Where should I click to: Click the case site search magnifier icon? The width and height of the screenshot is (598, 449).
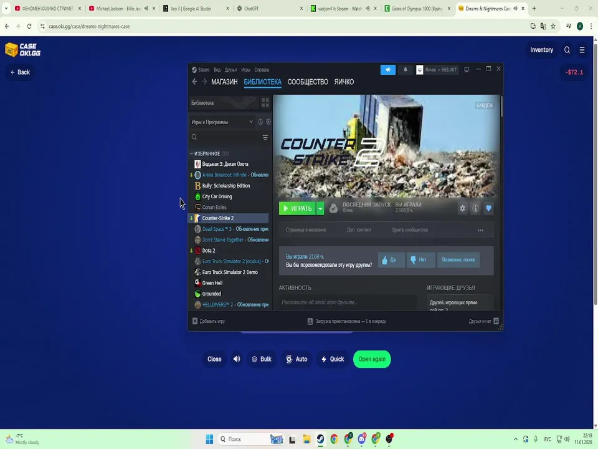pyautogui.click(x=567, y=50)
